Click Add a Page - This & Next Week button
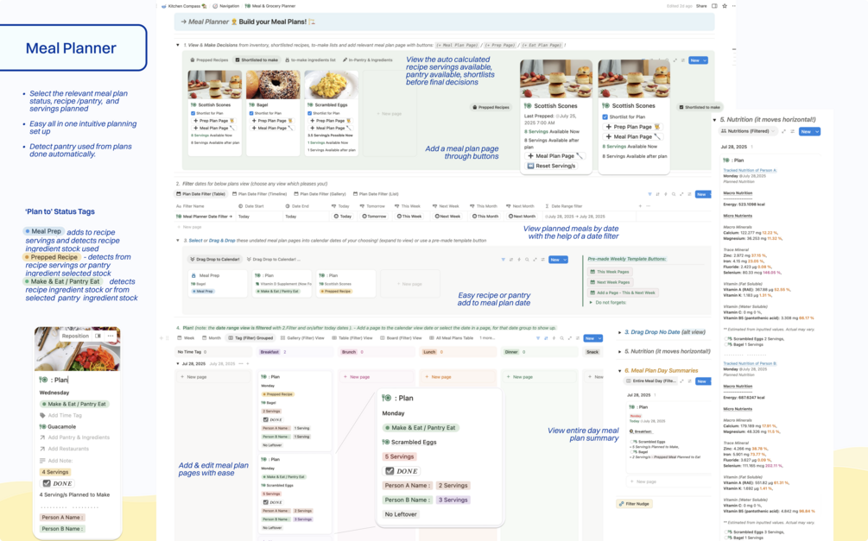 (x=623, y=293)
